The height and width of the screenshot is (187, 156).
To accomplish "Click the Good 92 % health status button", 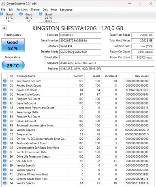I will (13, 45).
